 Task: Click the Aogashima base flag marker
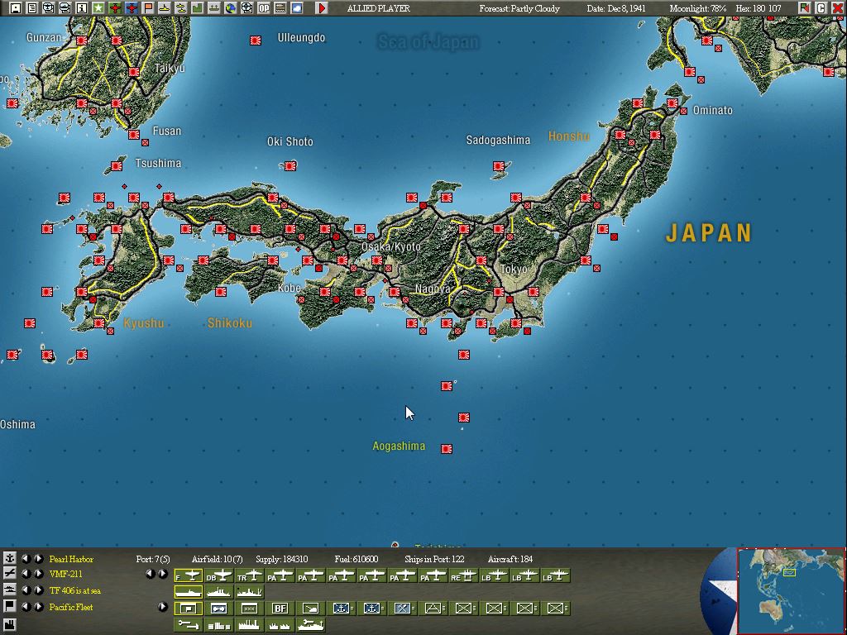click(447, 449)
